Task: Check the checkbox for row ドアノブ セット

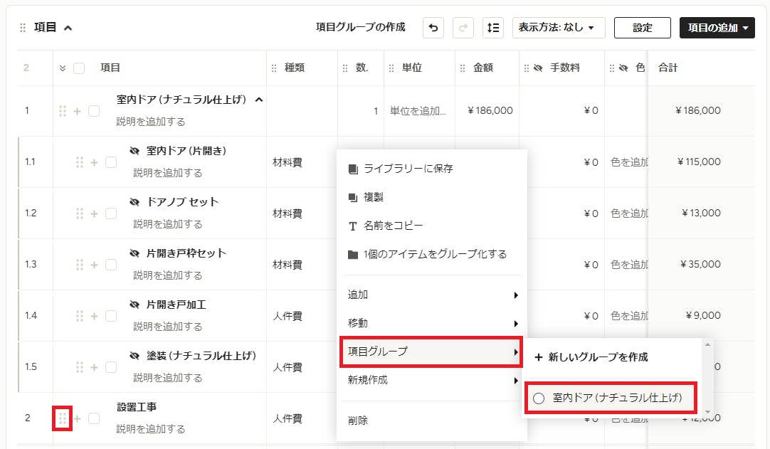Action: 111,213
